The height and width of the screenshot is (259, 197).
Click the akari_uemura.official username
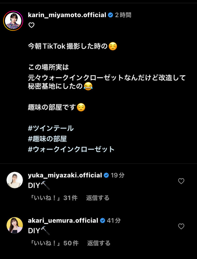pos(63,220)
